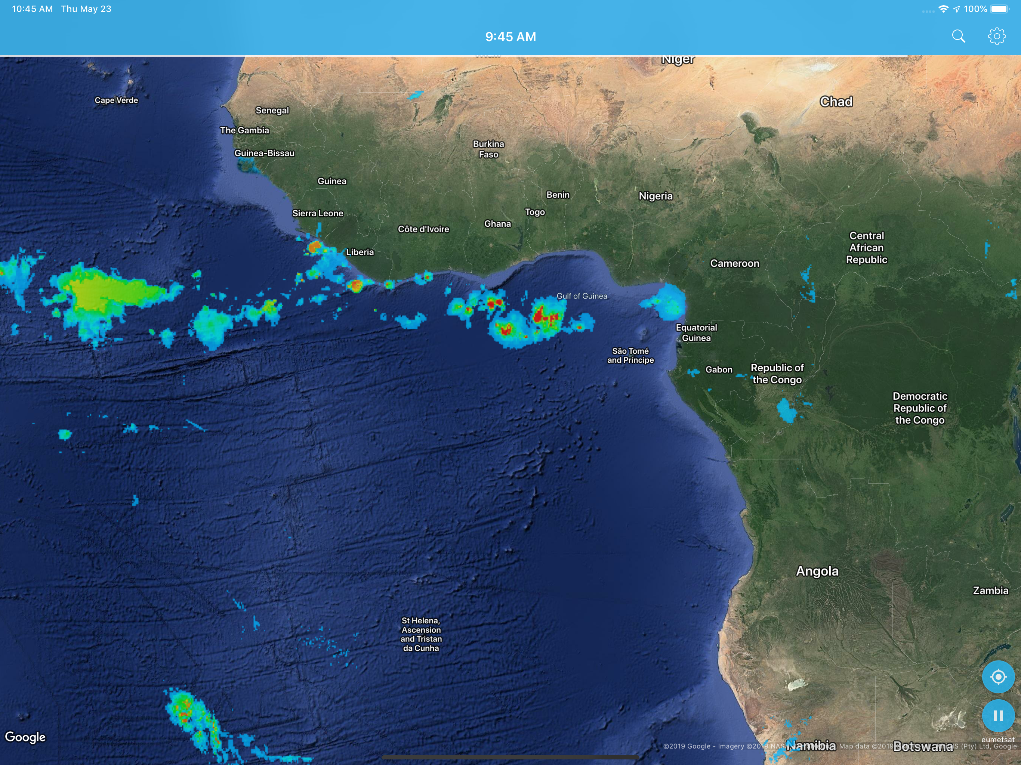Viewport: 1021px width, 765px height.
Task: Center map on current location
Action: (998, 677)
